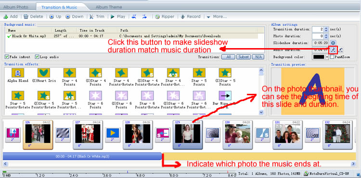Select photo thumbnail 130
361x178 pixels.
(x=238, y=135)
